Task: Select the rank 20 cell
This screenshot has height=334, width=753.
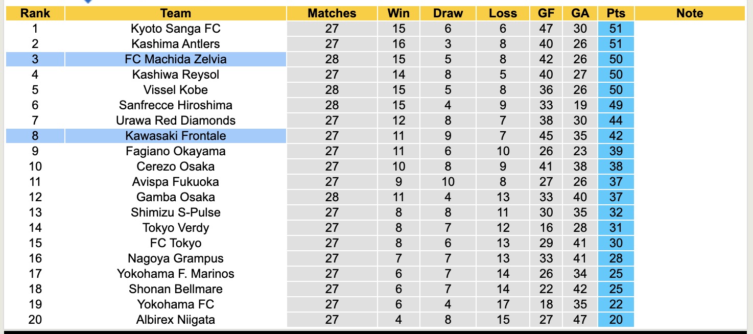Action: (35, 320)
